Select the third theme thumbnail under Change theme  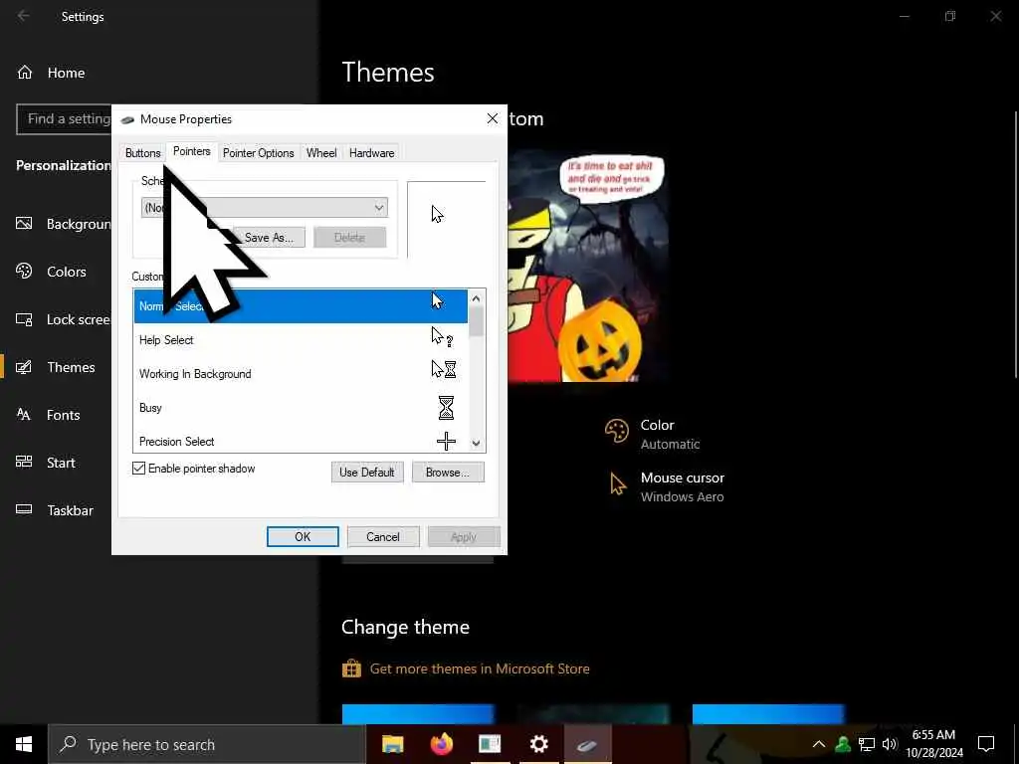pyautogui.click(x=768, y=714)
